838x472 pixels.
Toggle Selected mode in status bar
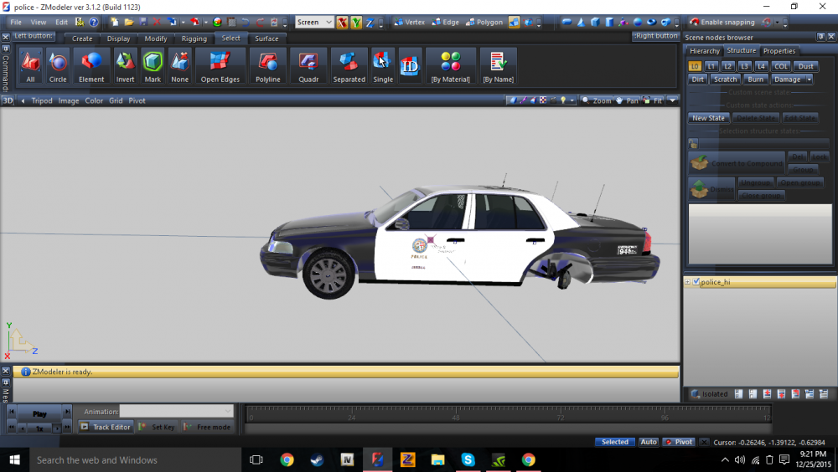614,442
